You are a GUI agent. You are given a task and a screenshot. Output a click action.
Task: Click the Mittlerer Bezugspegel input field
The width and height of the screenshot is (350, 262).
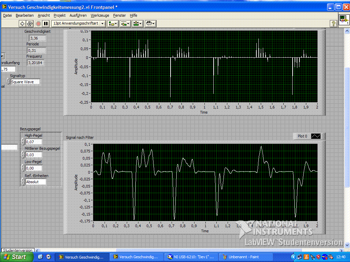(x=34, y=155)
